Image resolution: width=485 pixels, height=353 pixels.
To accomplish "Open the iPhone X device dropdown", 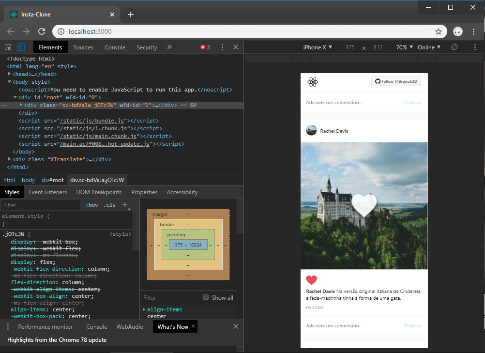I will pyautogui.click(x=318, y=47).
